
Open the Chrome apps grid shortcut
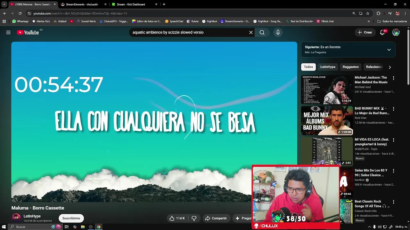(4, 21)
